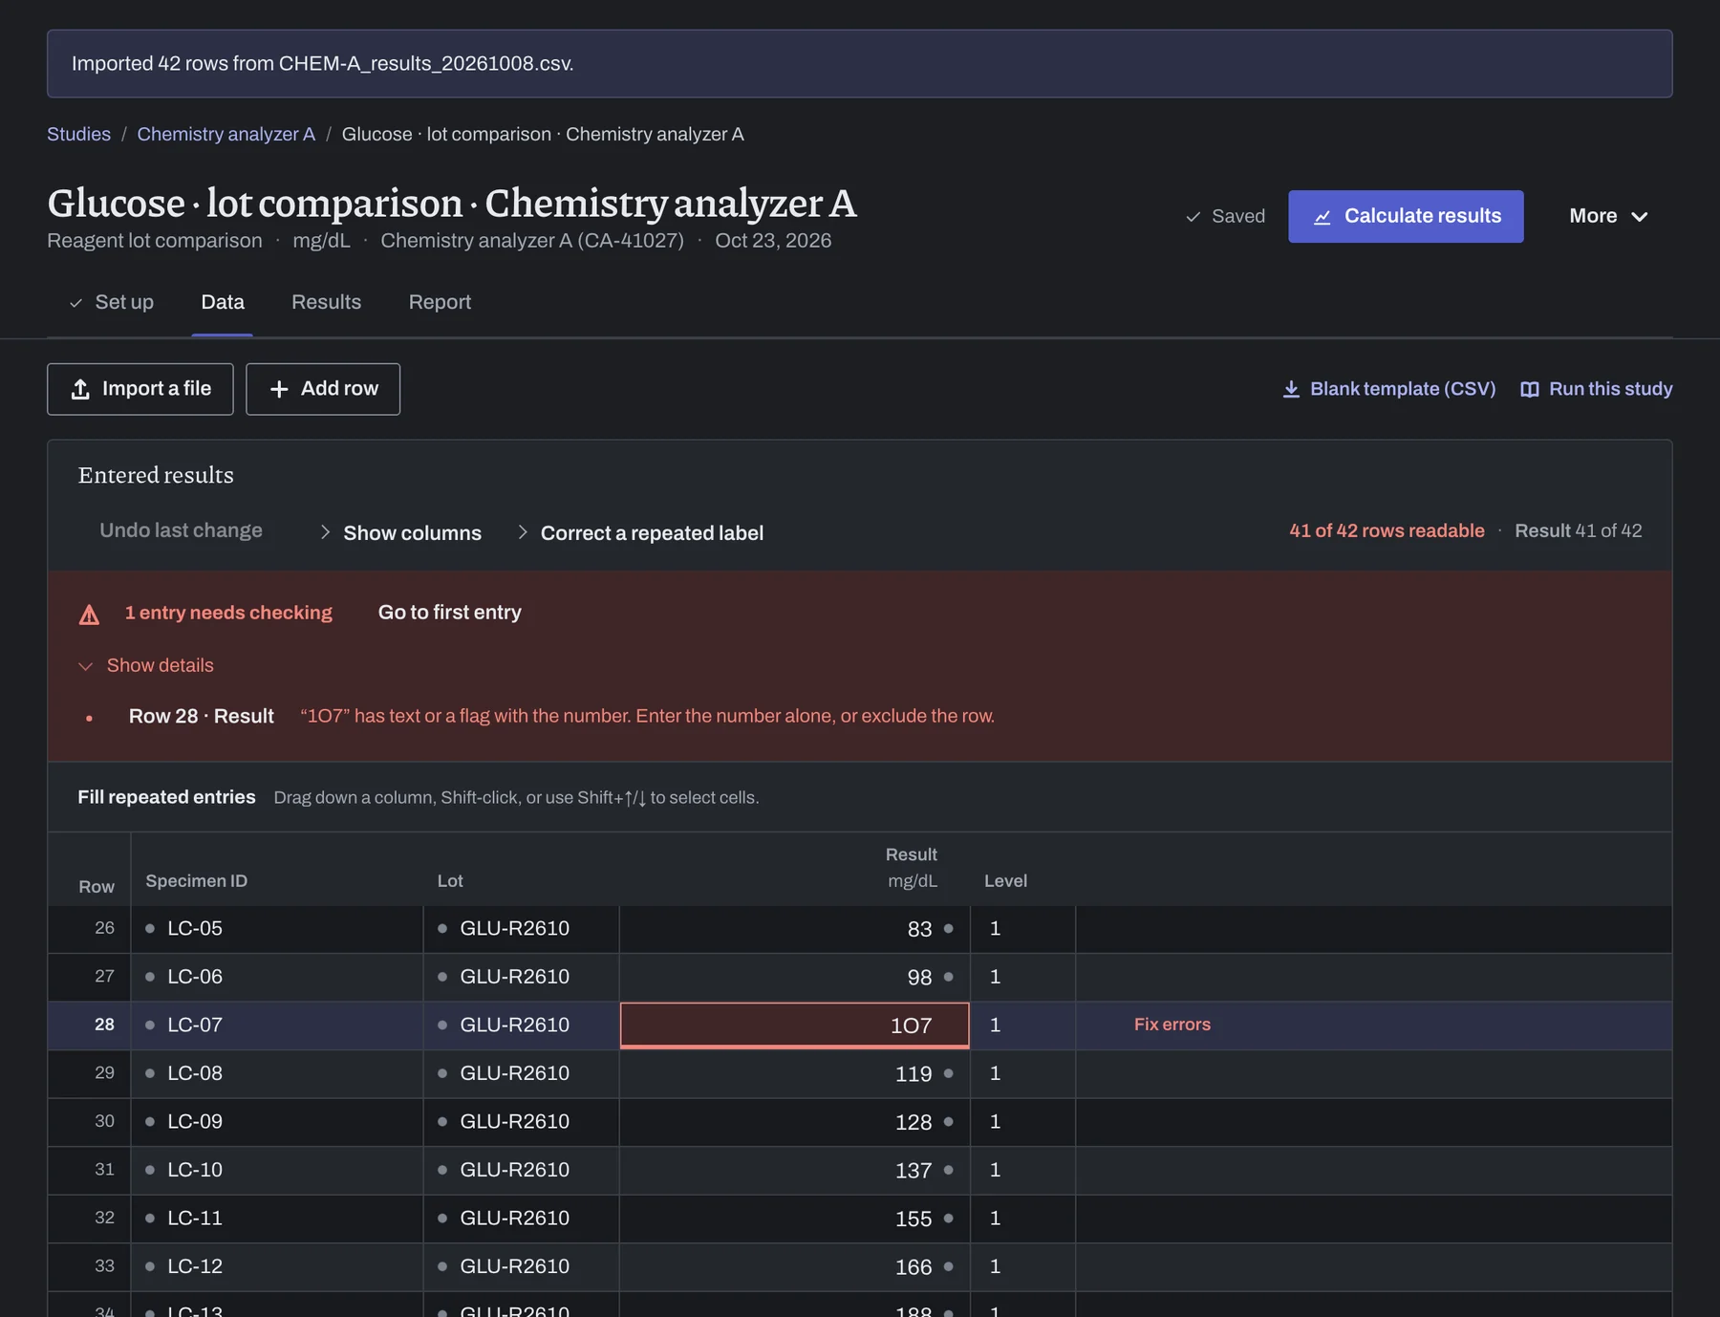1720x1317 pixels.
Task: Click the plus icon on Add row
Action: (279, 389)
